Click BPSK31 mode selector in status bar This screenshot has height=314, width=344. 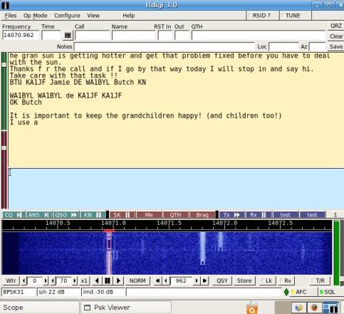tap(19, 292)
